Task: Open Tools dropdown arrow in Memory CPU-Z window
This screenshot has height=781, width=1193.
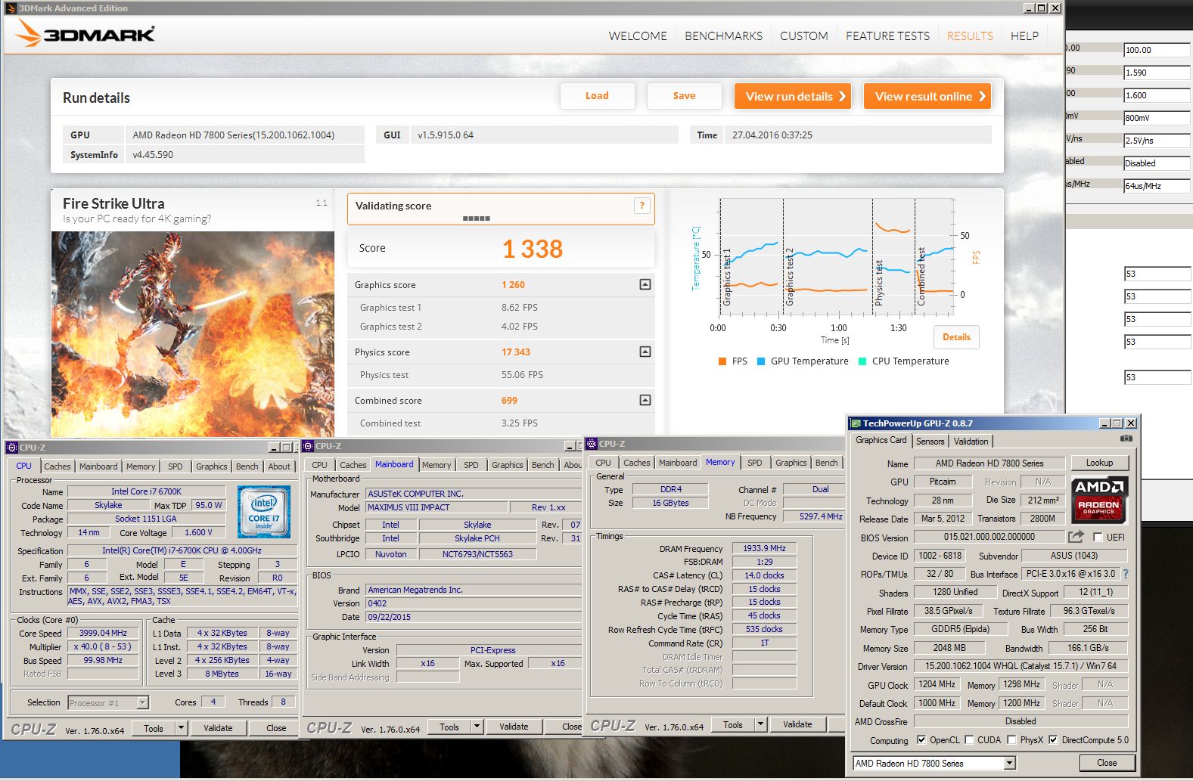Action: (760, 724)
